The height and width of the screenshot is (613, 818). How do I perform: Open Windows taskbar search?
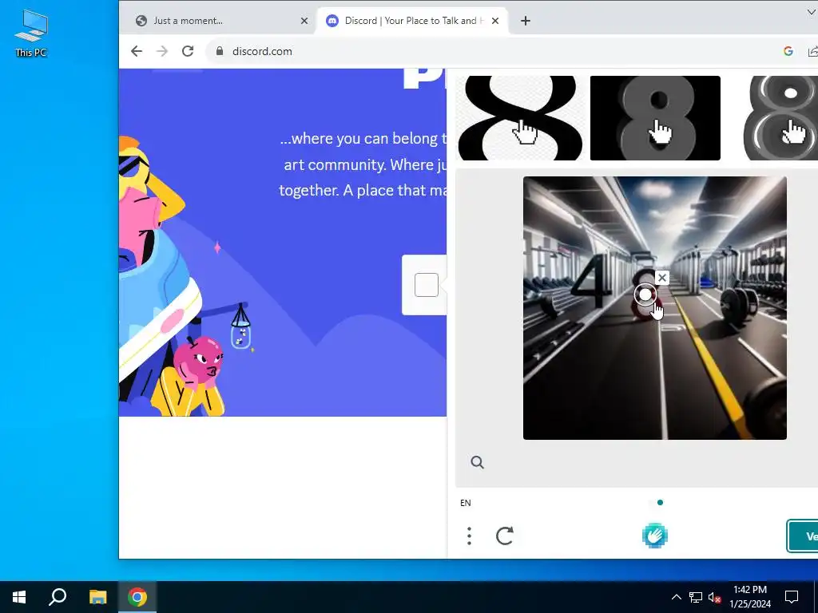pos(58,597)
